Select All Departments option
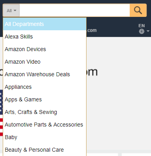 (x=45, y=24)
